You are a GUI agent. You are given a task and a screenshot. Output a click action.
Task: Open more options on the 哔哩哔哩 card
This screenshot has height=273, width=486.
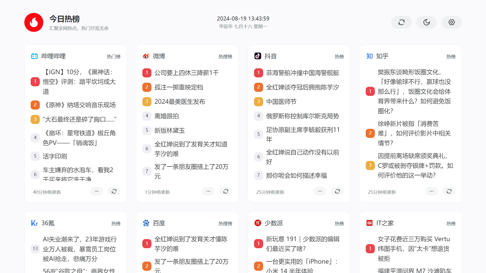pos(96,191)
